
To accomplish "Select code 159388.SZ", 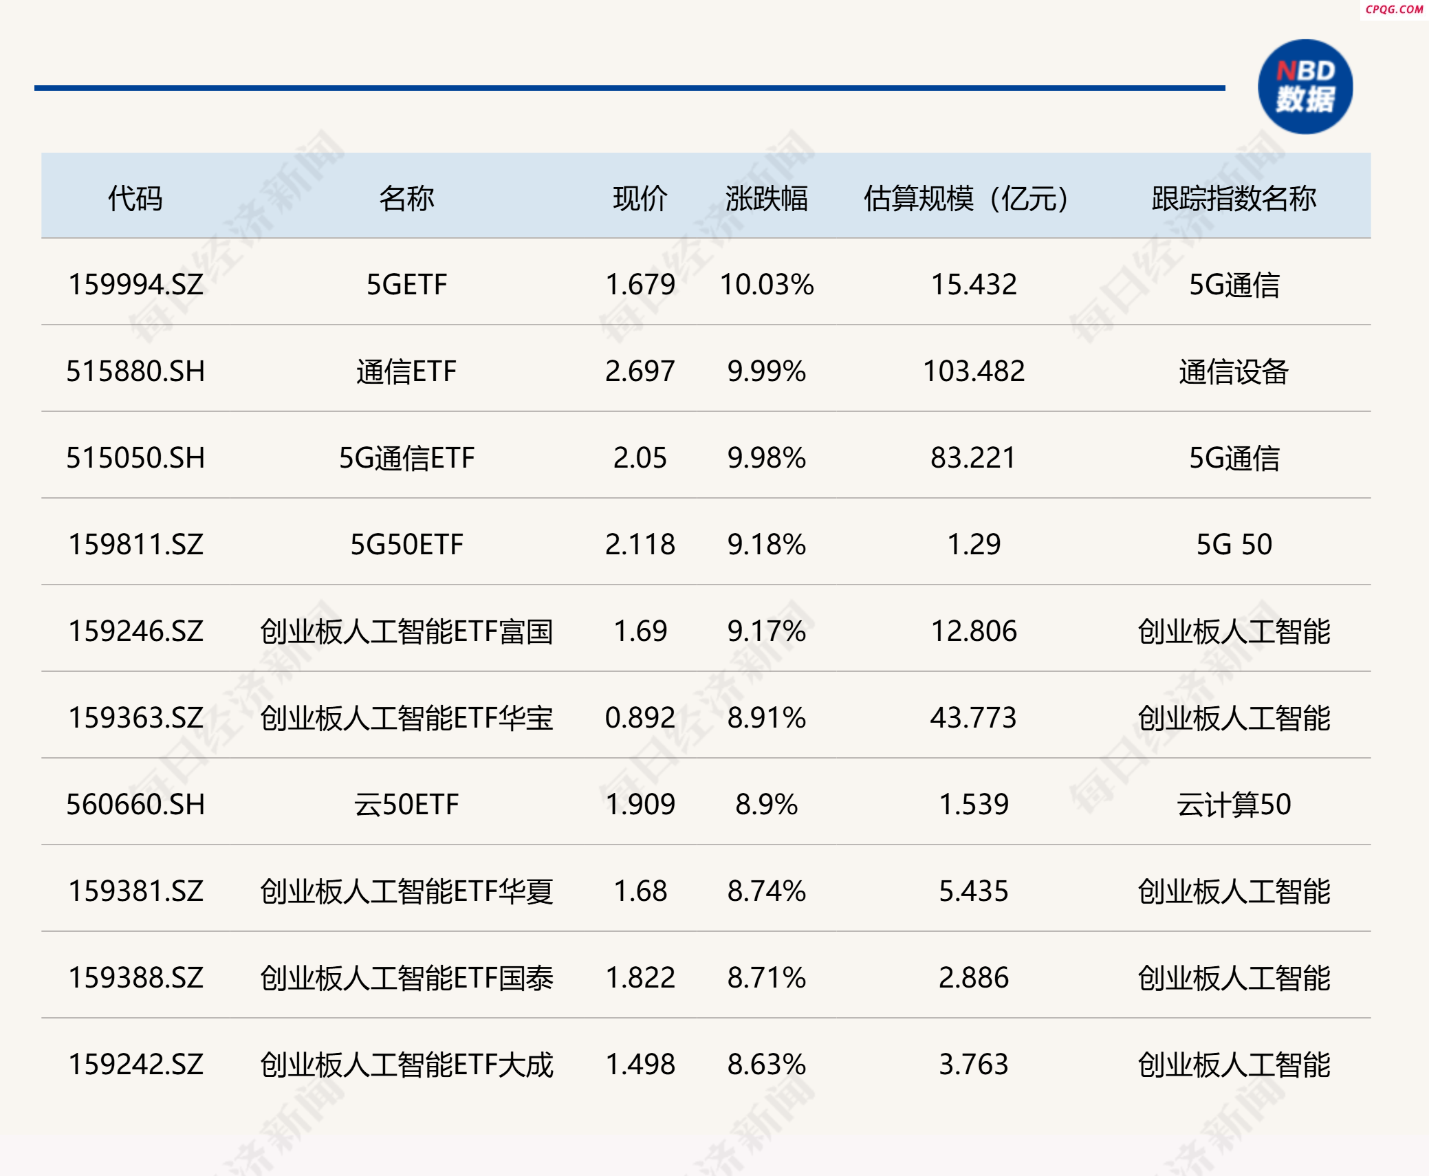I will pos(135,978).
